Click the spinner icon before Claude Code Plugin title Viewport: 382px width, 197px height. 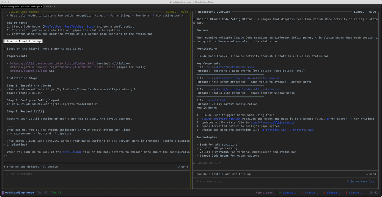tap(6, 12)
